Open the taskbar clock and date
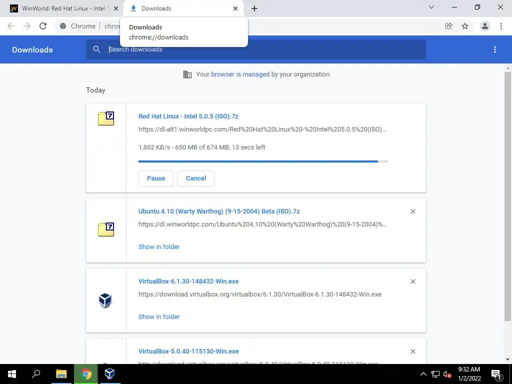This screenshot has height=384, width=512. [469, 374]
